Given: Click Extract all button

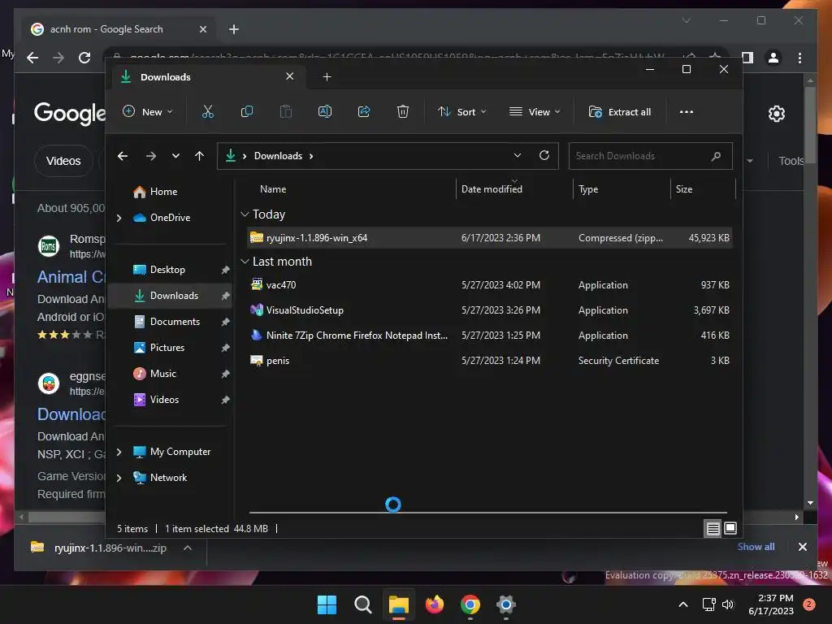Looking at the screenshot, I should pyautogui.click(x=620, y=112).
